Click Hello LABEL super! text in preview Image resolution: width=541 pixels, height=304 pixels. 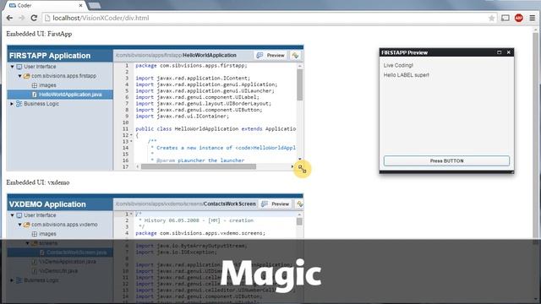[407, 75]
